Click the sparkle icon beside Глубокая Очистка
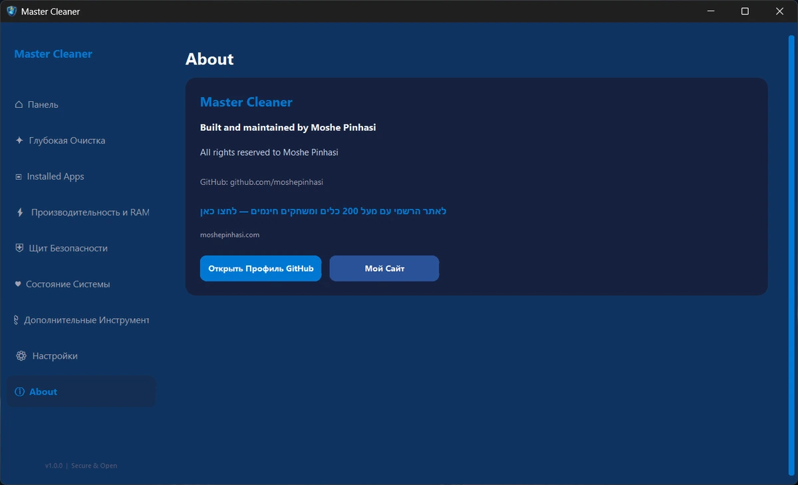798x485 pixels. pyautogui.click(x=19, y=140)
